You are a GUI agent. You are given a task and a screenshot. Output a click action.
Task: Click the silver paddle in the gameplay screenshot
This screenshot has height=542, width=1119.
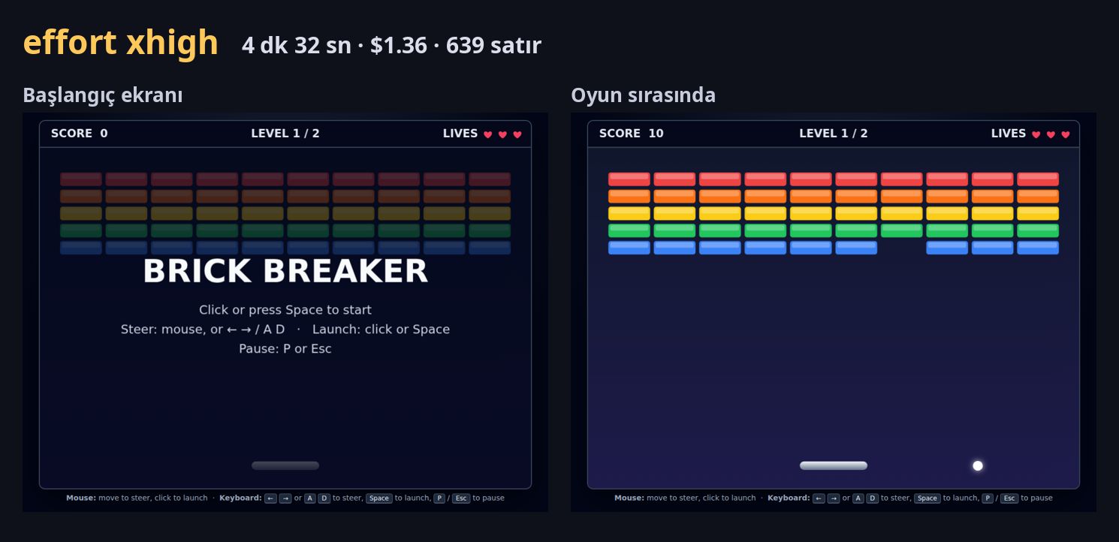(834, 465)
